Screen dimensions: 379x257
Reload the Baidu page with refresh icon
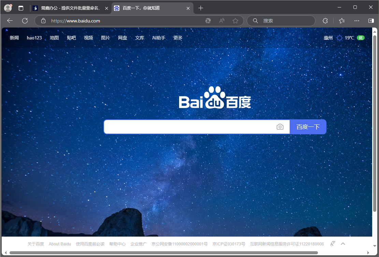[25, 21]
